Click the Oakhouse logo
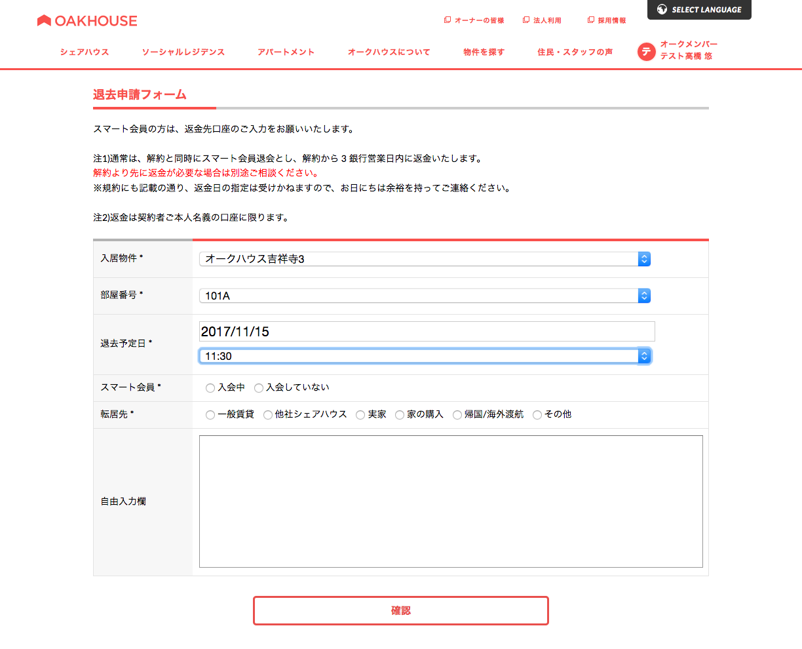 87,21
